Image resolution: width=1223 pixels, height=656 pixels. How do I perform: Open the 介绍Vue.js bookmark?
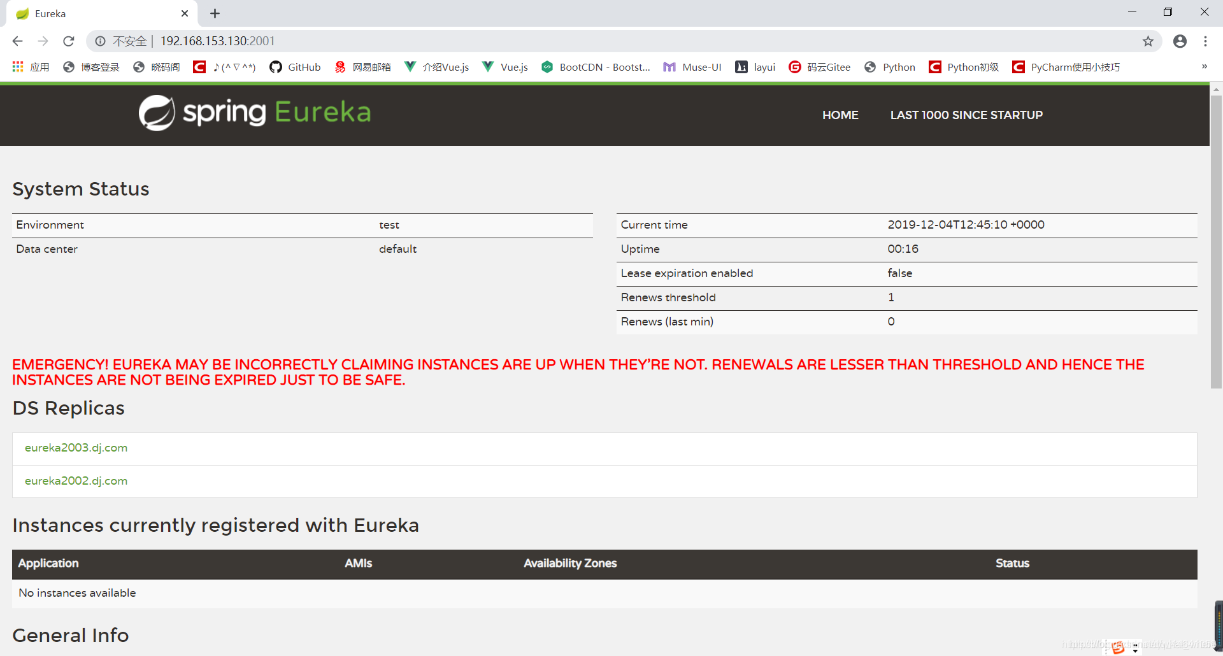click(437, 67)
